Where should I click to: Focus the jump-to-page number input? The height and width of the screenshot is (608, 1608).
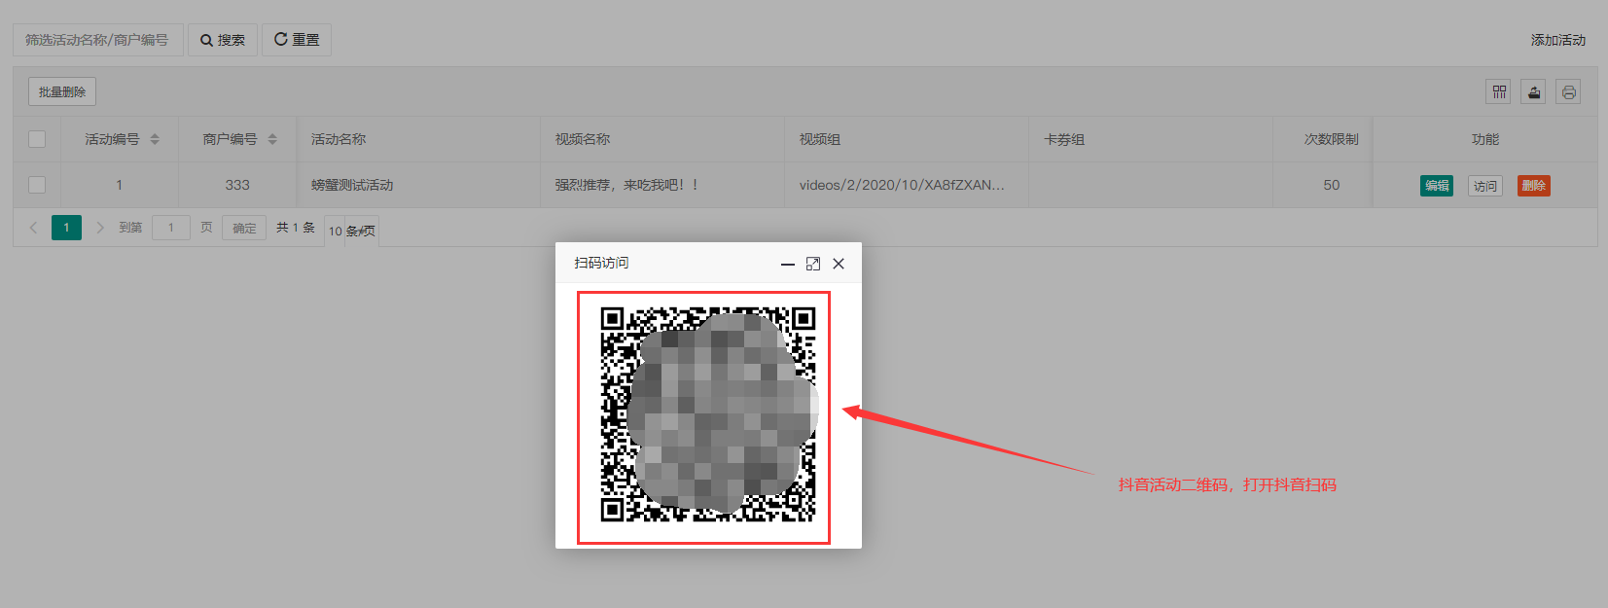(x=171, y=228)
